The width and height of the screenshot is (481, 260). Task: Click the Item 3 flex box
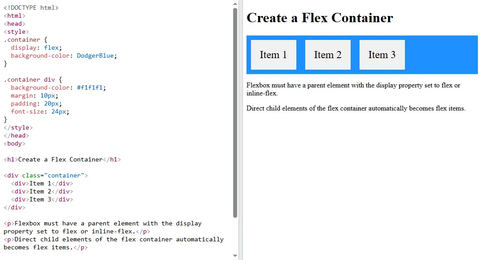pos(382,55)
